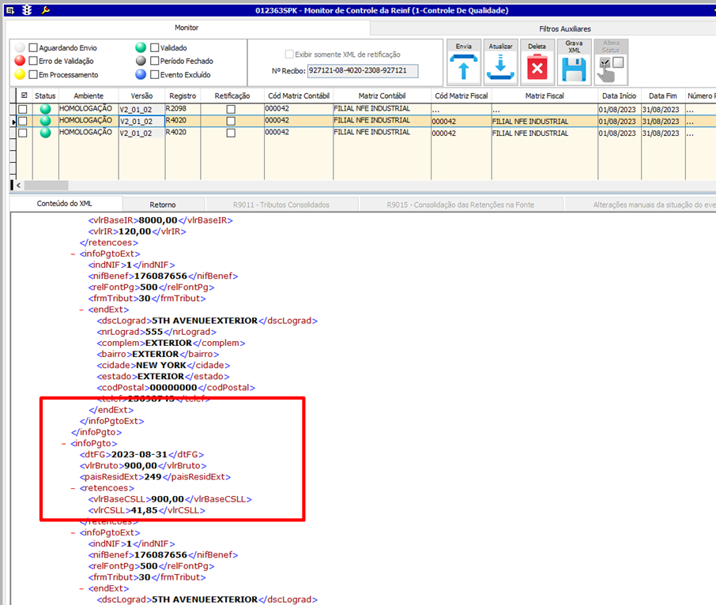Click the Envia upload arrow button
Viewport: 716px width, 605px height.
click(463, 62)
